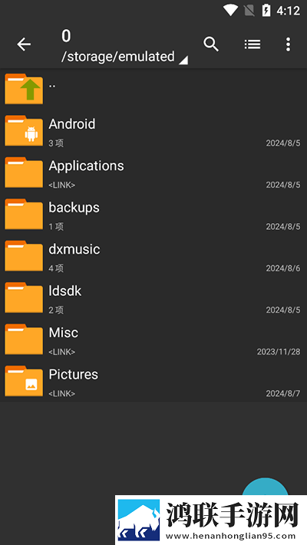Viewport: 307px width, 545px height.
Task: Tap the battery status icon
Action: click(x=266, y=11)
